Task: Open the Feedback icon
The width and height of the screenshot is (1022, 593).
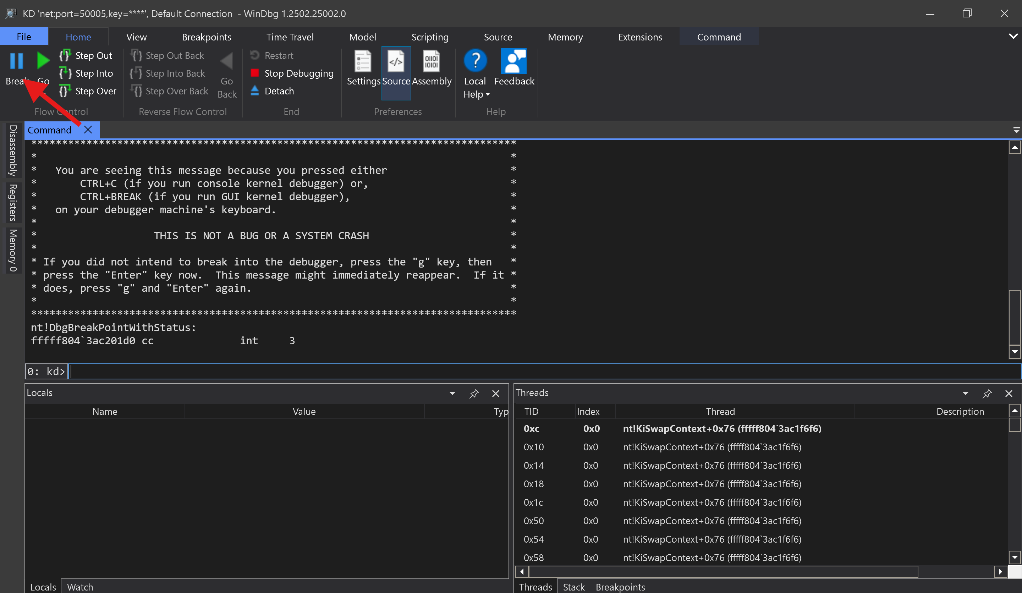Action: pos(513,62)
